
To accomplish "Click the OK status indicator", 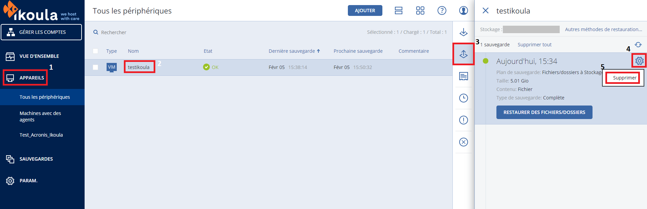I will 211,67.
